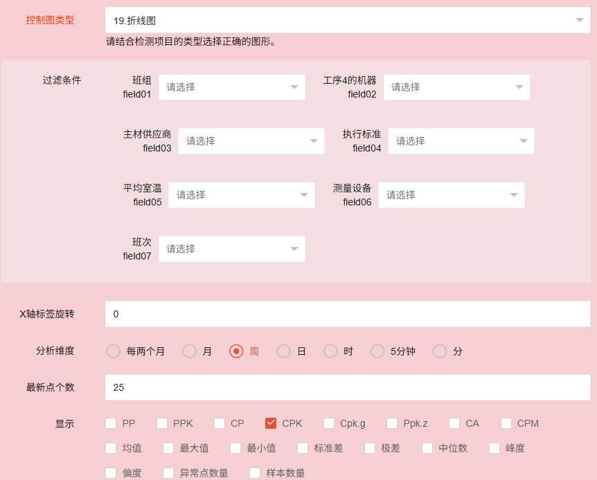Tick the 均值 checkbox
The width and height of the screenshot is (597, 480).
pyautogui.click(x=111, y=448)
